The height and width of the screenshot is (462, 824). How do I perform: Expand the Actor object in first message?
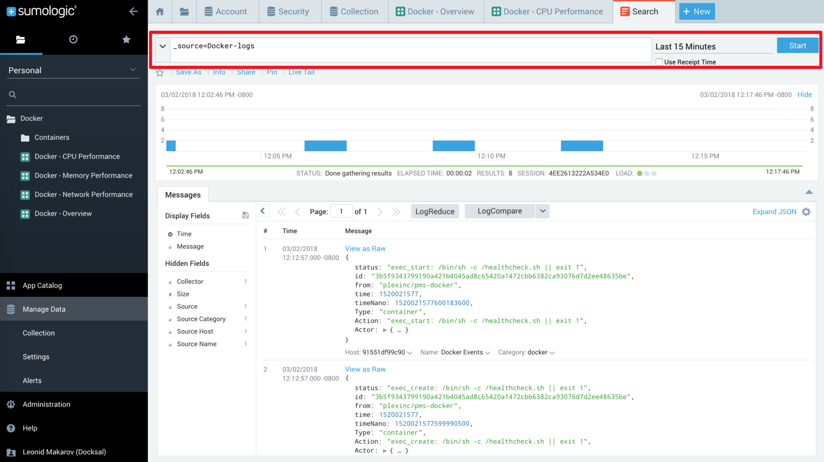385,330
